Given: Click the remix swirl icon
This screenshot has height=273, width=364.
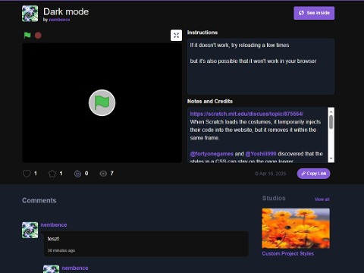Looking at the screenshot, I should coord(77,174).
